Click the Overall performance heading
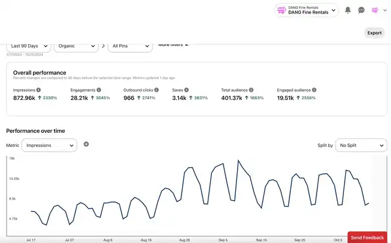Image resolution: width=391 pixels, height=243 pixels. (40, 73)
